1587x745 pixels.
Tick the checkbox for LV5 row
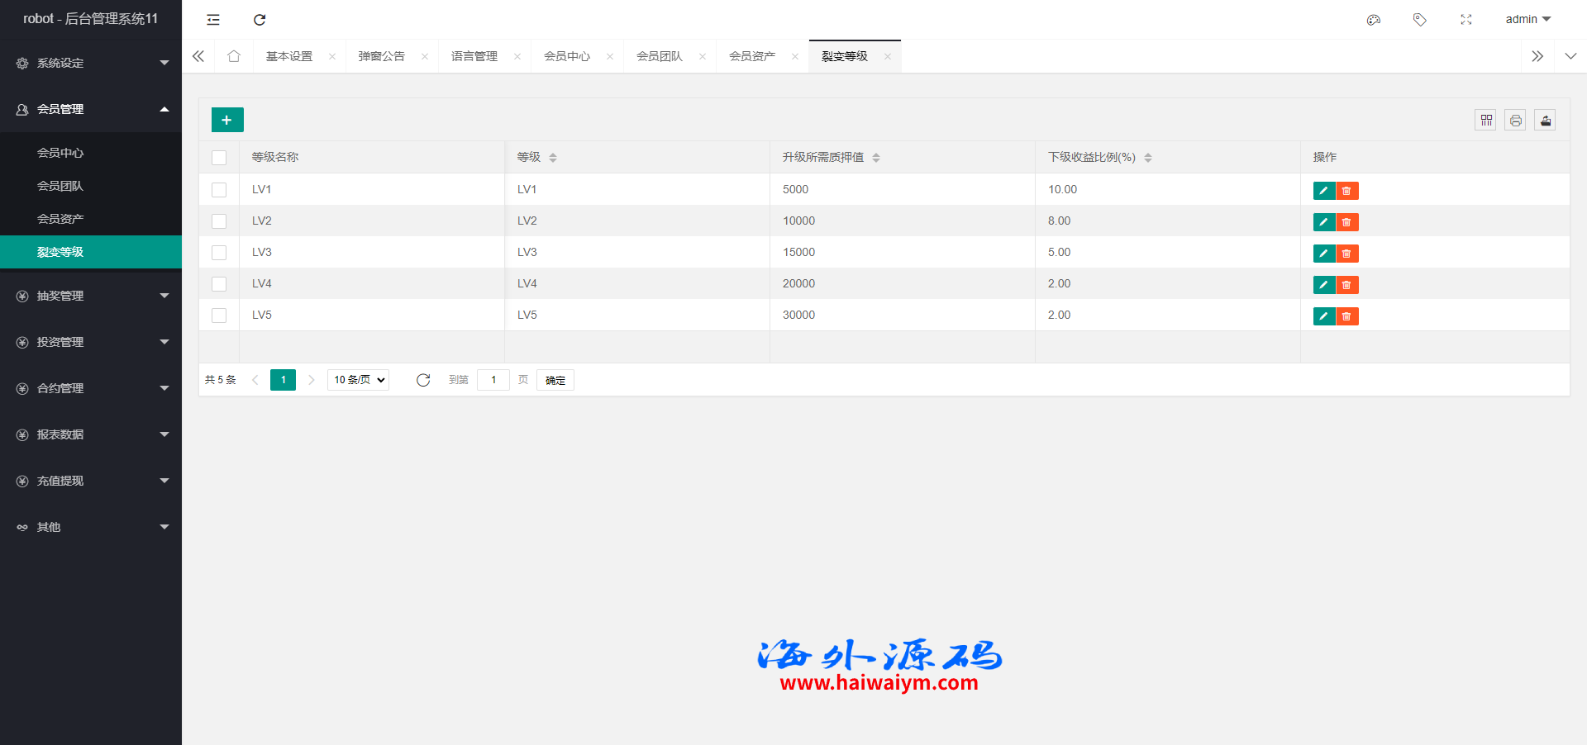[219, 316]
